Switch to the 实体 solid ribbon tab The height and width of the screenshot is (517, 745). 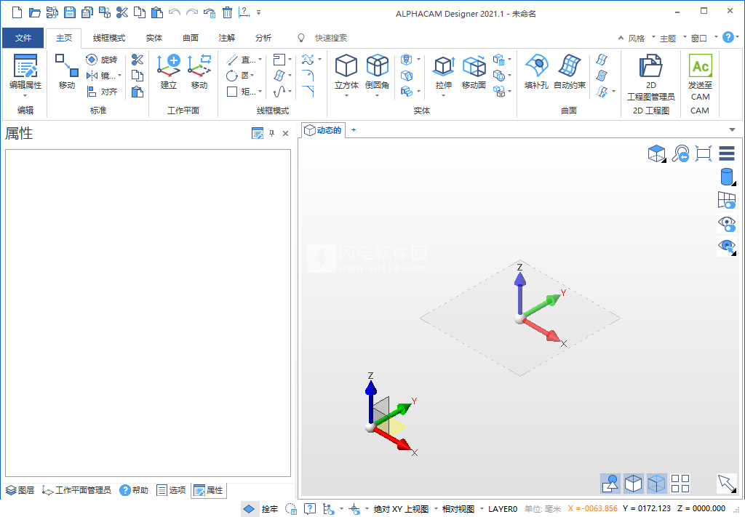tap(154, 38)
